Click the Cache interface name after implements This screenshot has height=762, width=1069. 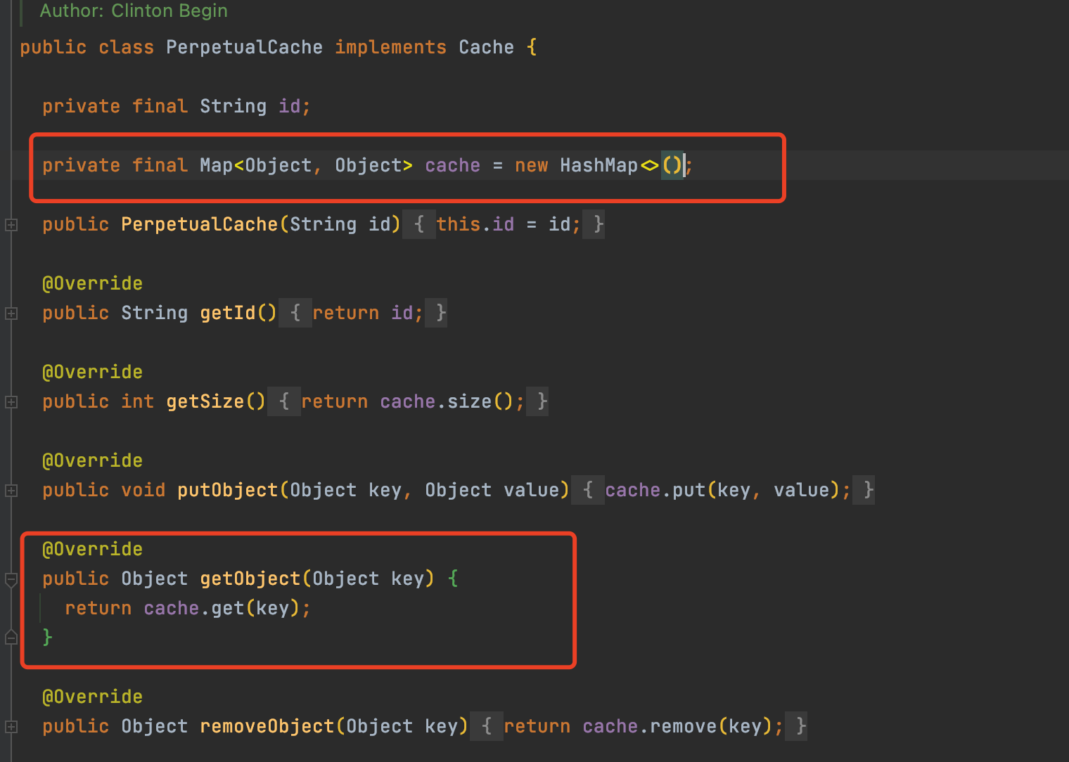487,47
